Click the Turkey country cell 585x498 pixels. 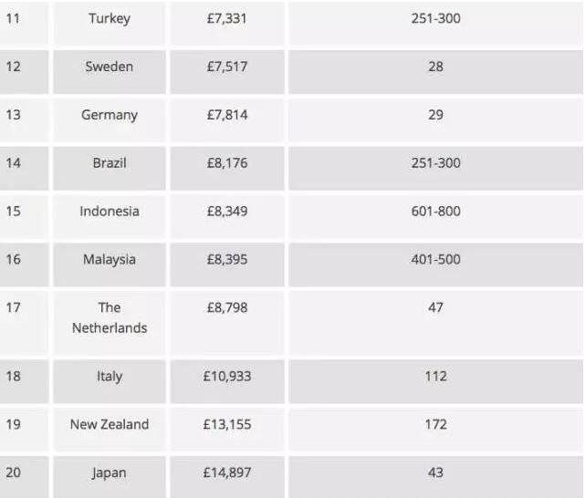point(110,23)
